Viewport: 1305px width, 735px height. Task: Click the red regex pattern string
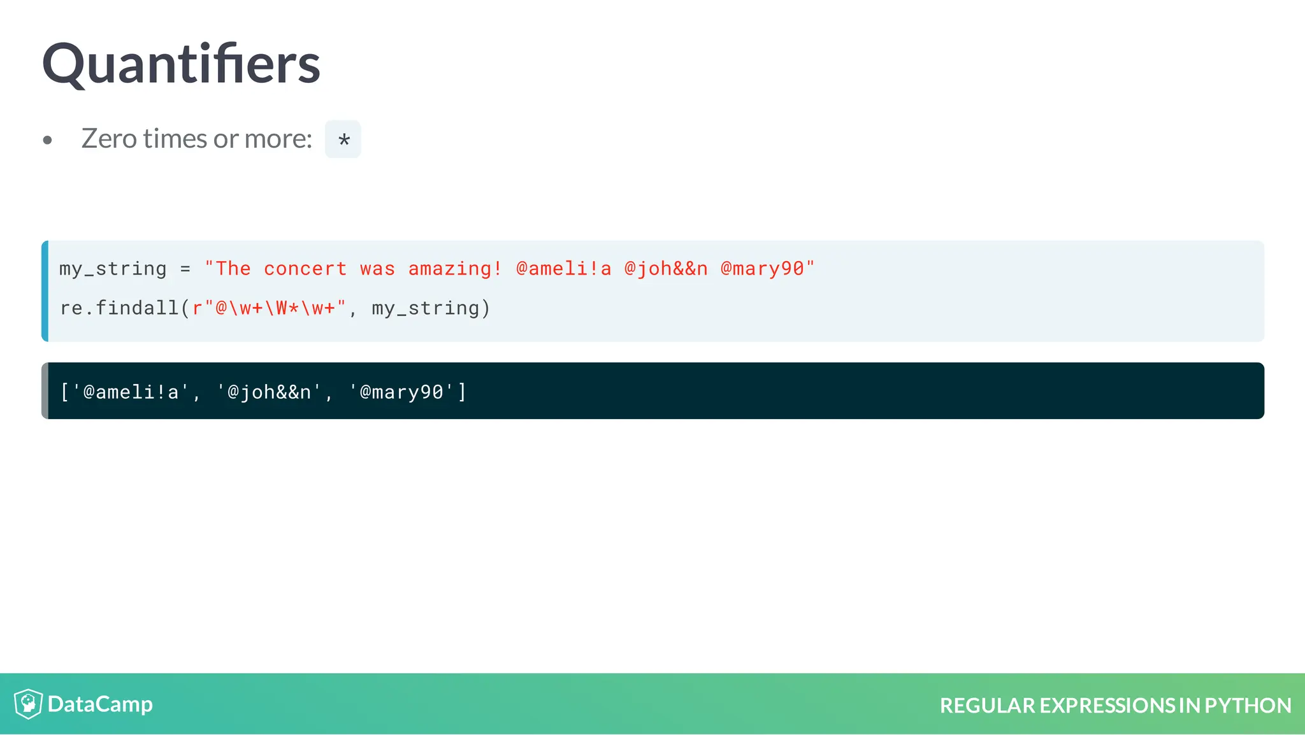[x=269, y=308]
